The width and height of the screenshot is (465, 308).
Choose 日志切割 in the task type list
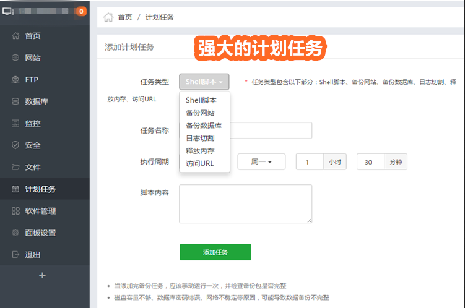point(200,138)
